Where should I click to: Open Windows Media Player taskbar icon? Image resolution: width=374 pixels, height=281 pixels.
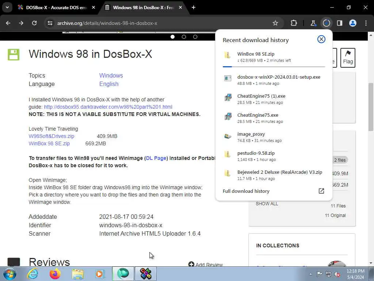(x=100, y=274)
